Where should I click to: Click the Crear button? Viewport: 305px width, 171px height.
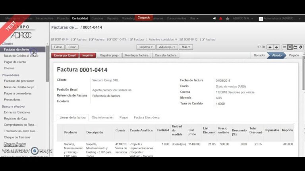pos(72,47)
